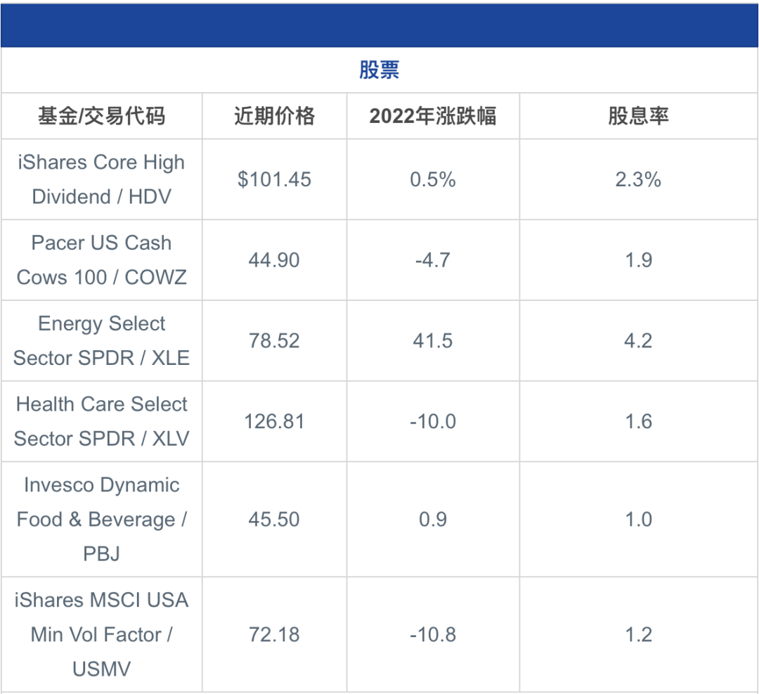Select the 72.18 price cell
Image resolution: width=759 pixels, height=694 pixels.
(x=274, y=634)
